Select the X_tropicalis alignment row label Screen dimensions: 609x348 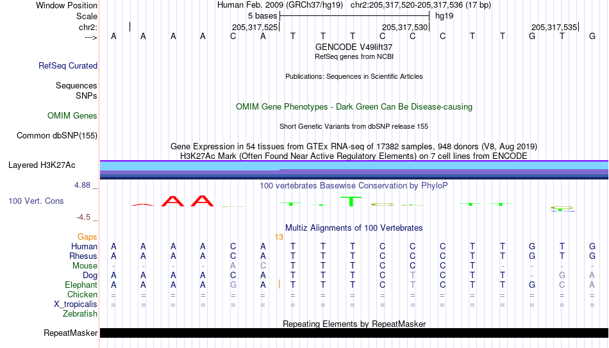pos(76,304)
